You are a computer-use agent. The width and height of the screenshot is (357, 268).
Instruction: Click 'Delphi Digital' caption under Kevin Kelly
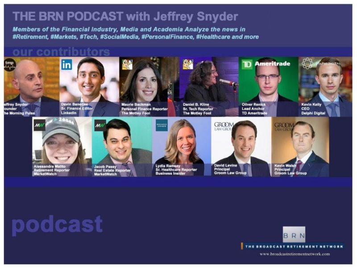[x=313, y=113]
